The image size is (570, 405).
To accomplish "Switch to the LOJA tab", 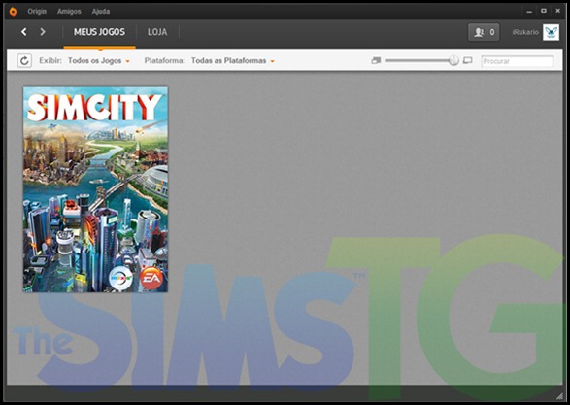I will click(157, 32).
